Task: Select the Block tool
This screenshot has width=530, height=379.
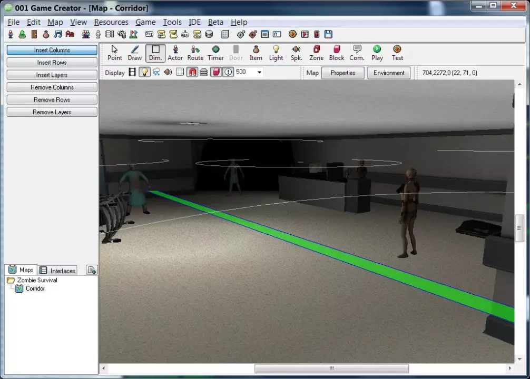Action: click(x=336, y=53)
